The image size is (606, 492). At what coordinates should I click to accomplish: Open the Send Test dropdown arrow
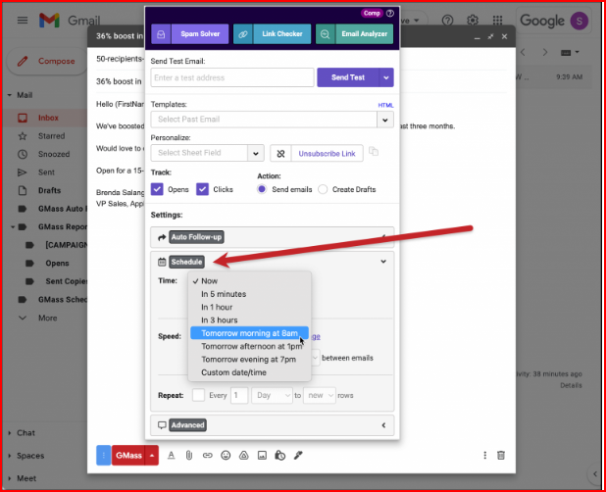point(386,77)
